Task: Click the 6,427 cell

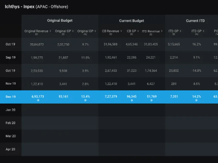Action: 151,84
